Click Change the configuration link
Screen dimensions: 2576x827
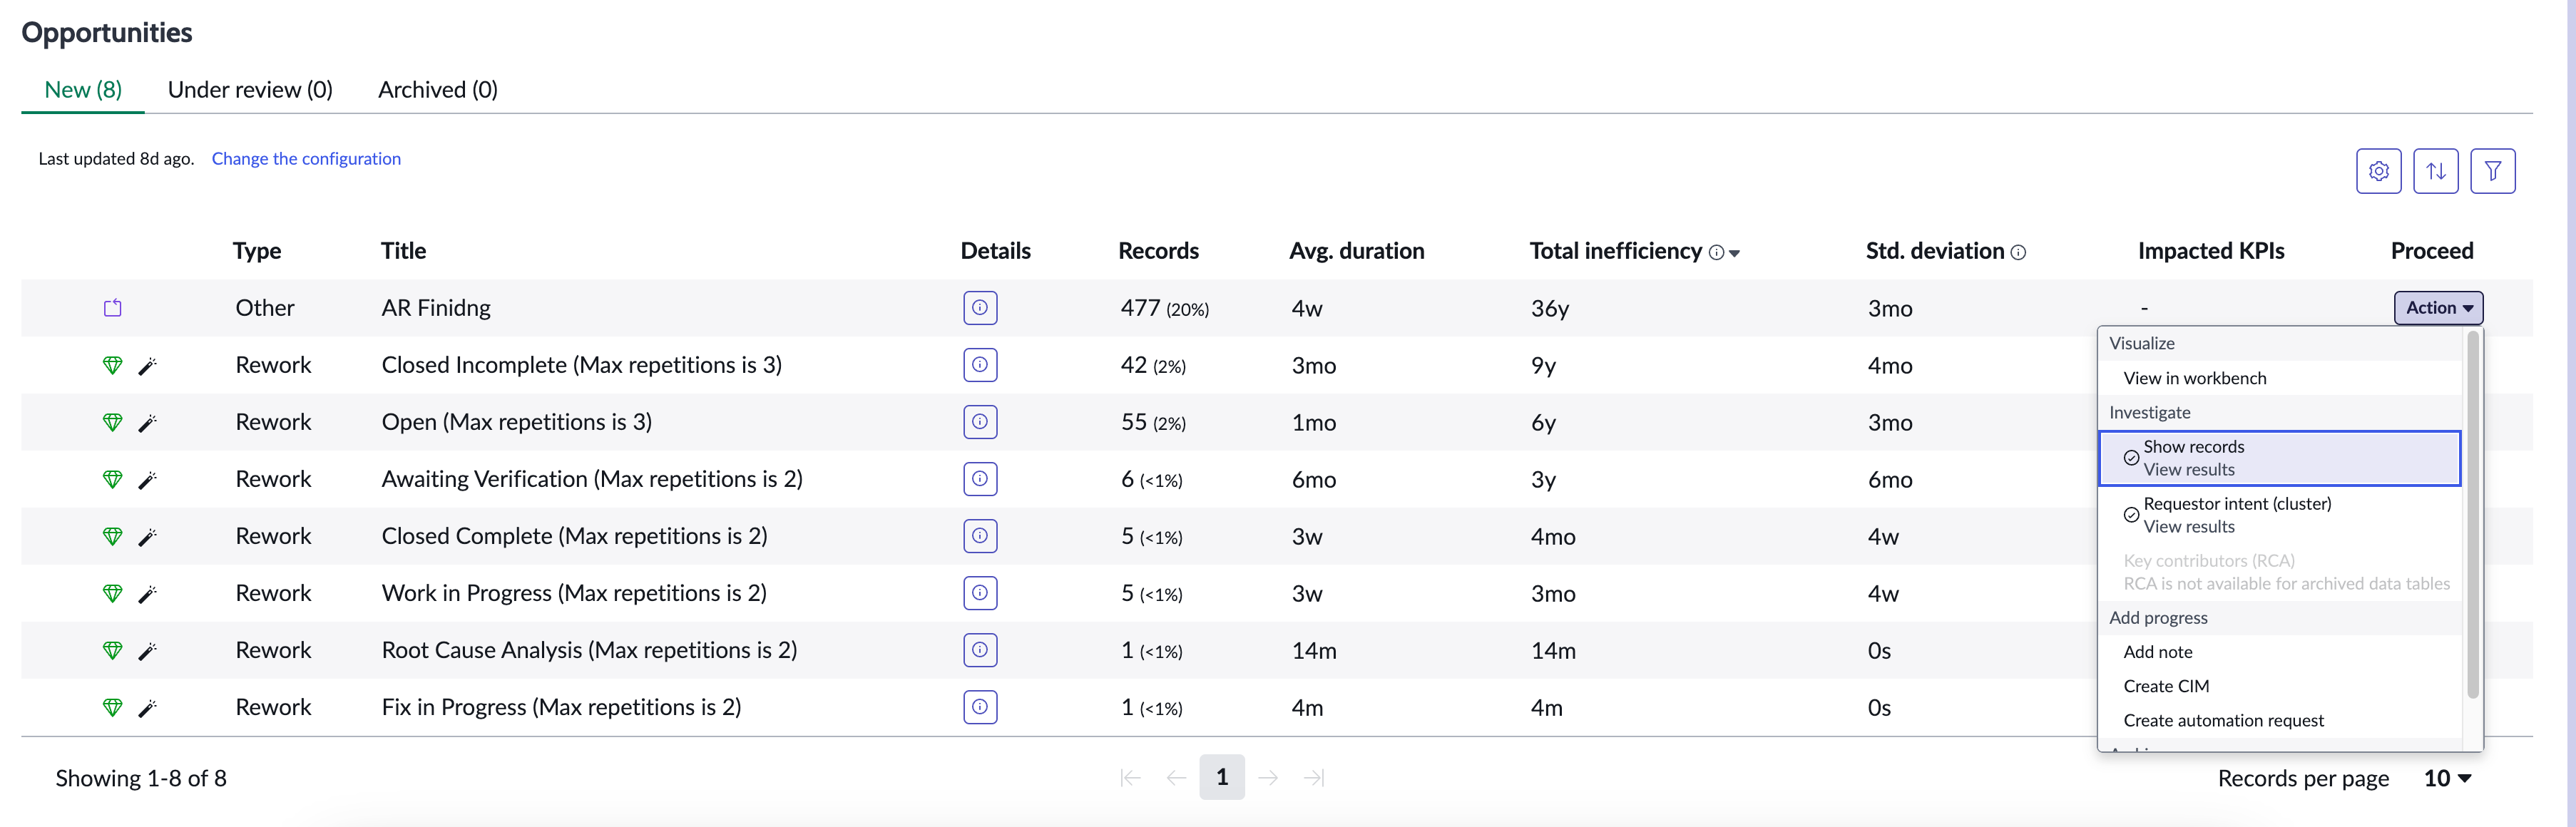(306, 159)
